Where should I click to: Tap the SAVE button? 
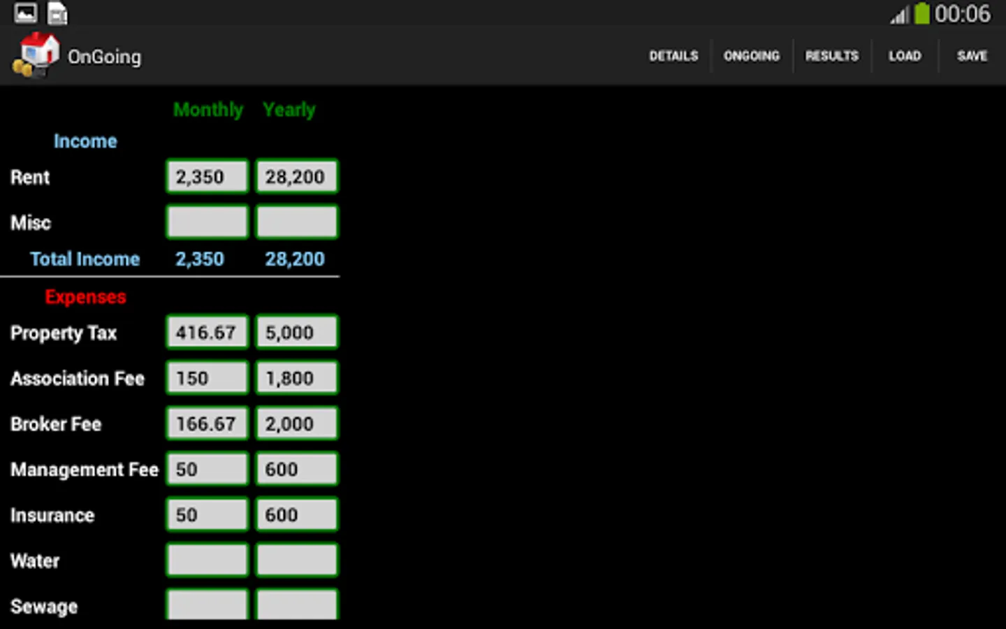click(972, 56)
